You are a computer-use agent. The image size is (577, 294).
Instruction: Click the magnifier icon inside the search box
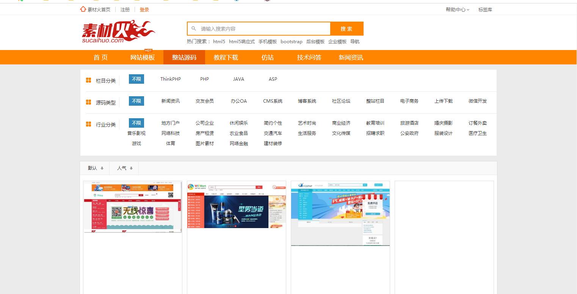pyautogui.click(x=194, y=28)
